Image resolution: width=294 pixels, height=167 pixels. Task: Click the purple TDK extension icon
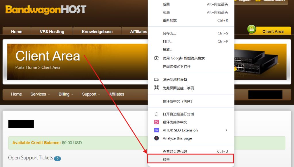click(x=156, y=130)
